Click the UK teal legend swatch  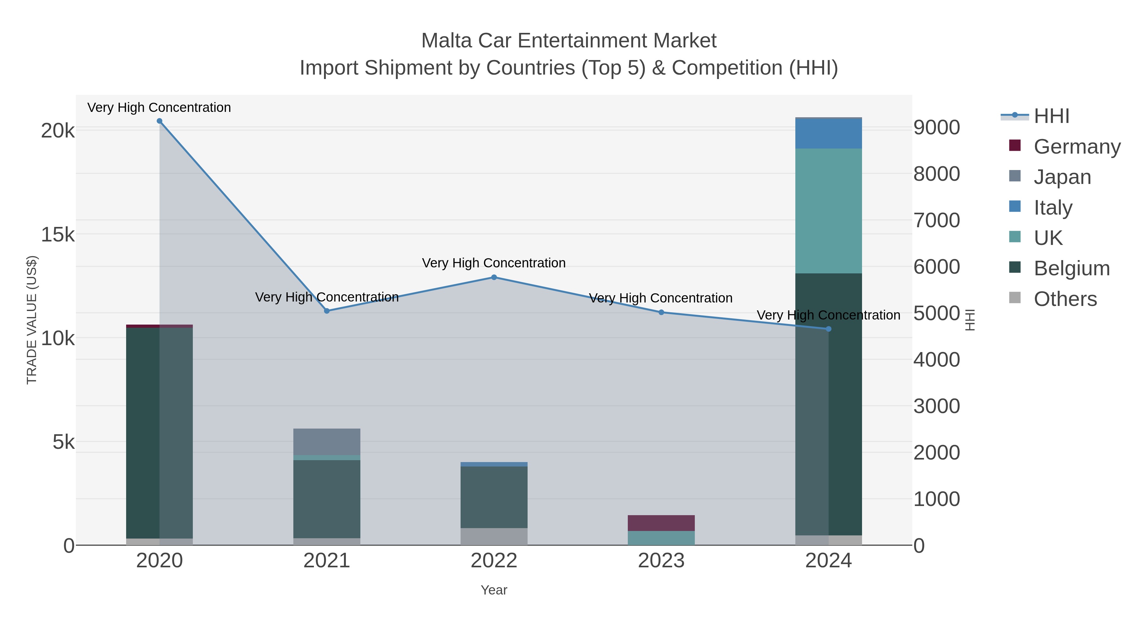pyautogui.click(x=1015, y=237)
